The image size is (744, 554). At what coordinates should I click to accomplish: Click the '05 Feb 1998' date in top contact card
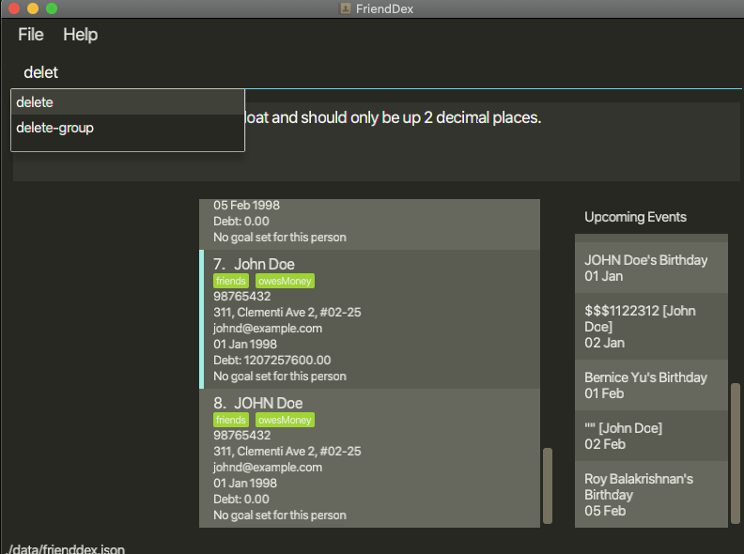click(x=246, y=206)
